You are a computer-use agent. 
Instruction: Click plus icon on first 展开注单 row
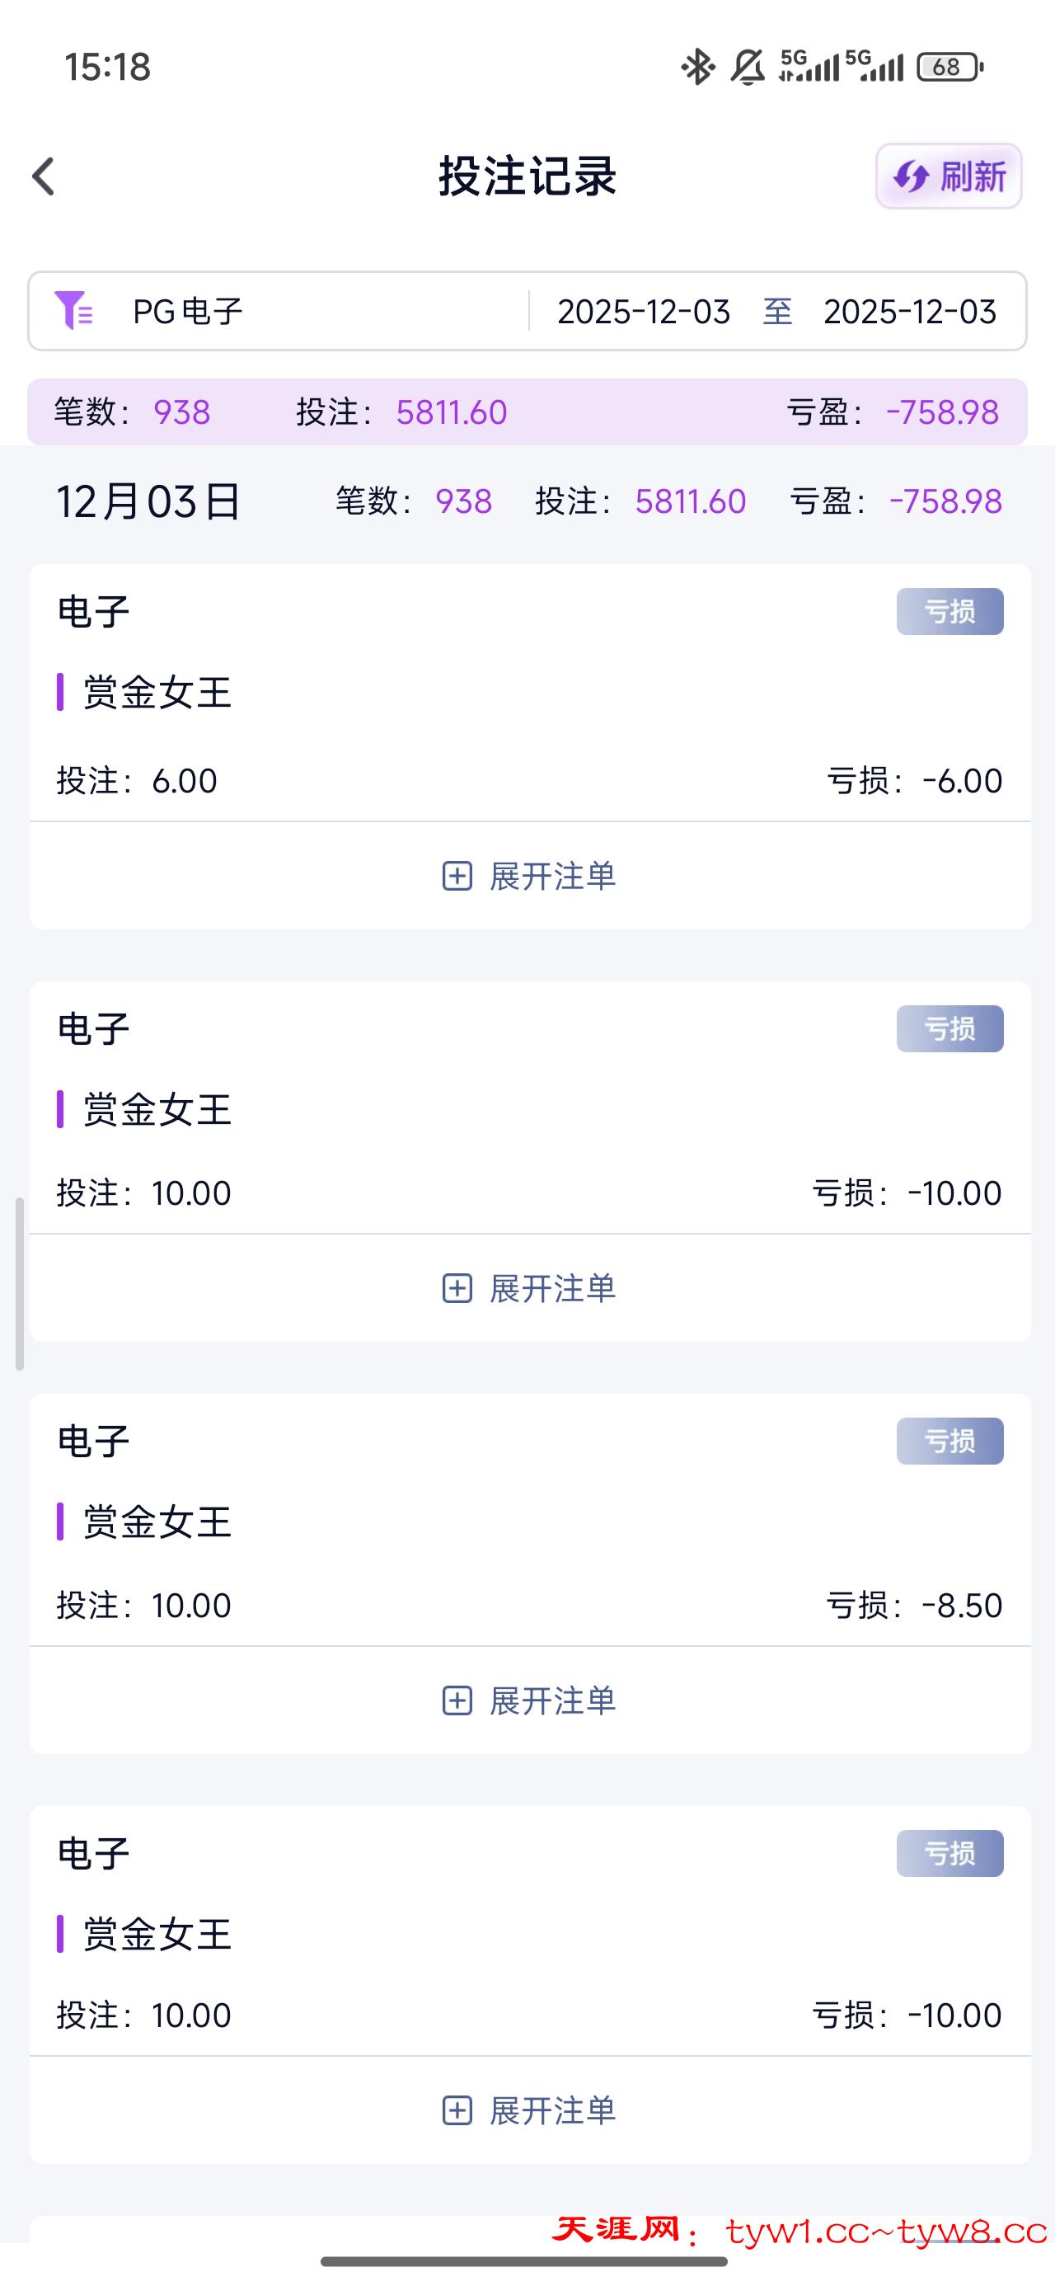pyautogui.click(x=457, y=877)
